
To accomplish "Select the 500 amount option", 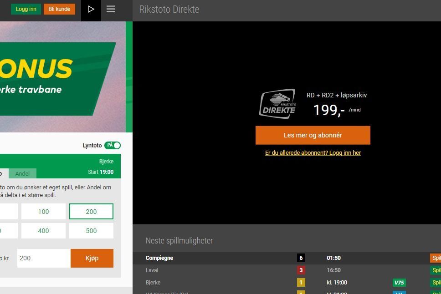I will 91,231.
